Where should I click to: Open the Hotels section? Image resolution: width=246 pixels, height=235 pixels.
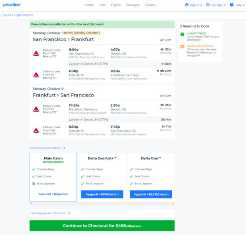pyautogui.click(x=89, y=5)
